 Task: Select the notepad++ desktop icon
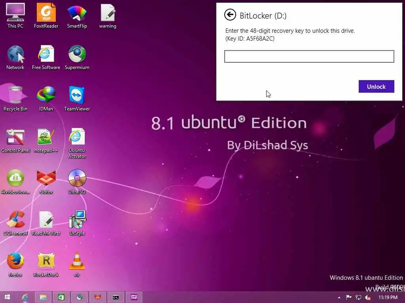(x=46, y=140)
